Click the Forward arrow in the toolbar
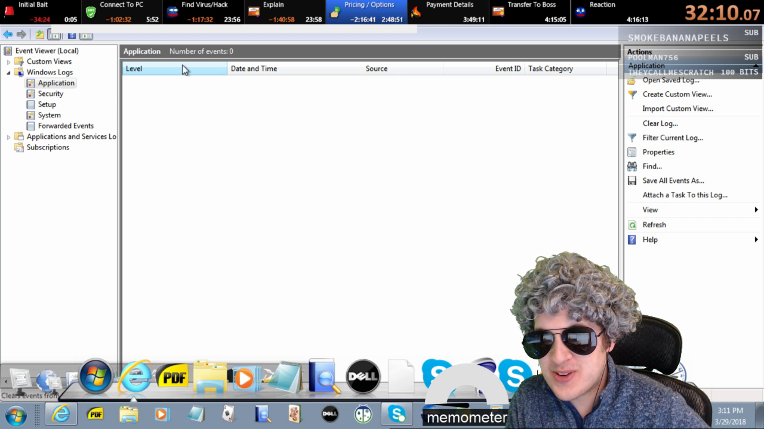This screenshot has height=429, width=764. click(x=21, y=35)
